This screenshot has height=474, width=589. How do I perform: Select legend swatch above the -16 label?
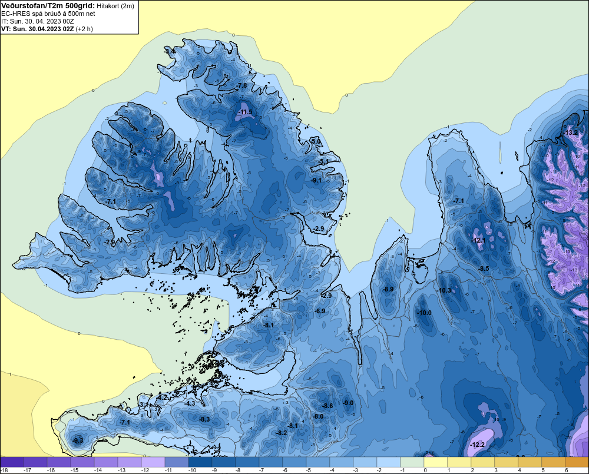tap(59, 462)
